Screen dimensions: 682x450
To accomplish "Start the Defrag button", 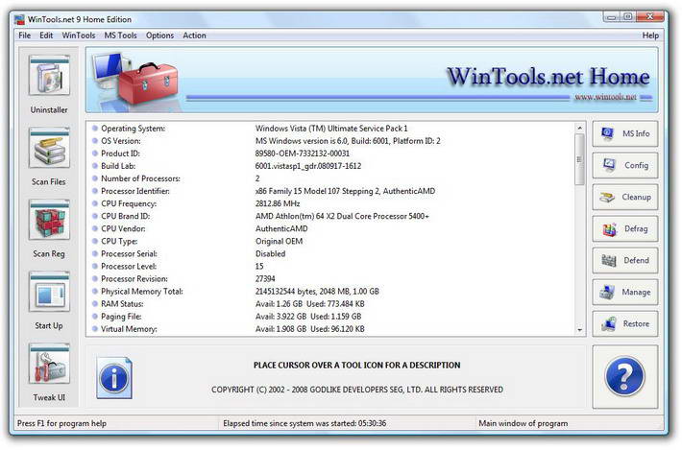I will tap(625, 229).
